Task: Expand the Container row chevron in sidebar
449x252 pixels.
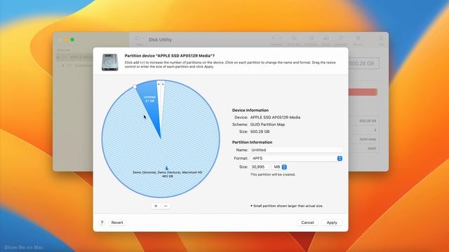Action: [x=63, y=65]
